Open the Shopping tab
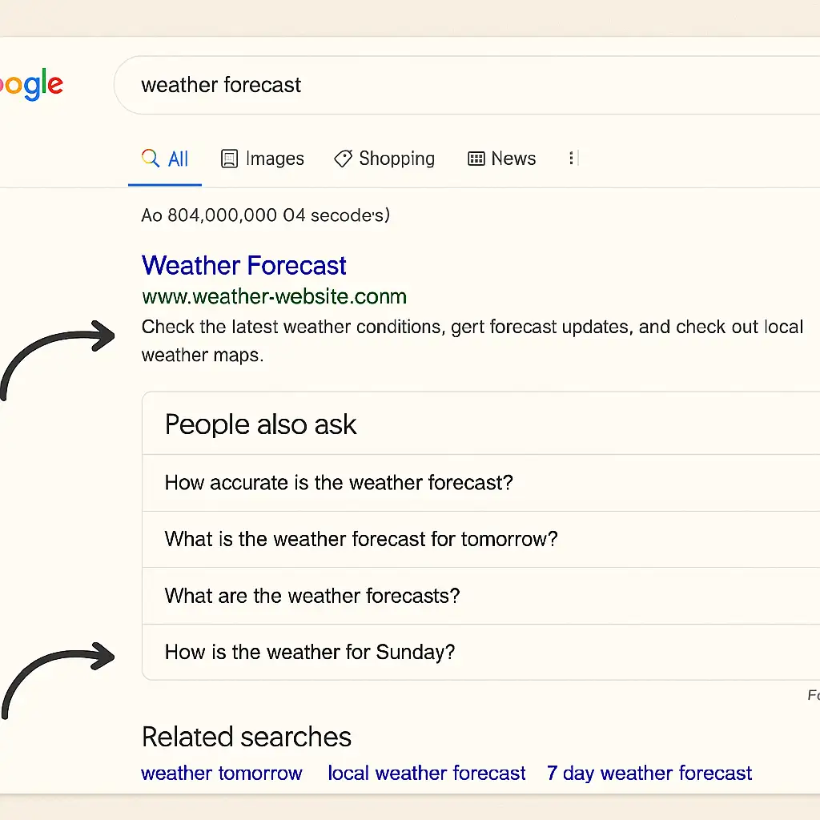This screenshot has width=820, height=820. click(396, 159)
